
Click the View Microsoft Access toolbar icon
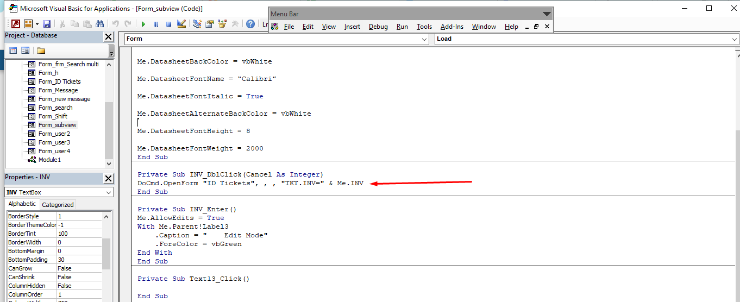tap(16, 24)
